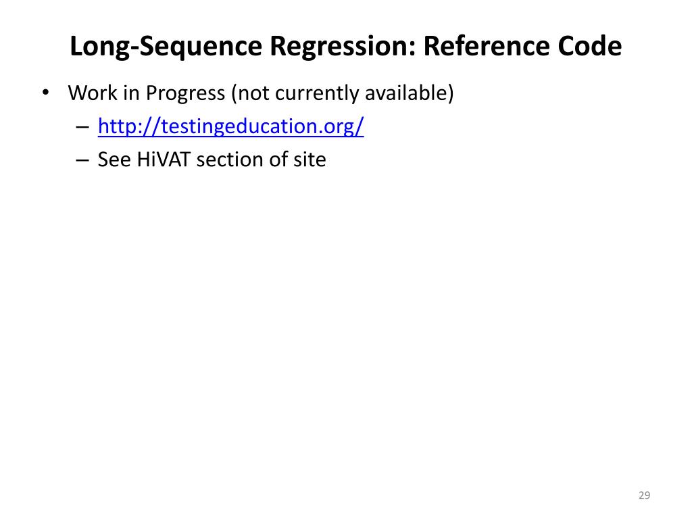This screenshot has height=519, width=692.
Task: Click the word 'site' in sub-bullet
Action: point(311,159)
